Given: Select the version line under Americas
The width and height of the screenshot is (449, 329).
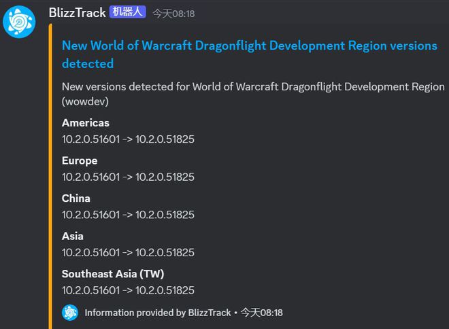Looking at the screenshot, I should tap(128, 139).
